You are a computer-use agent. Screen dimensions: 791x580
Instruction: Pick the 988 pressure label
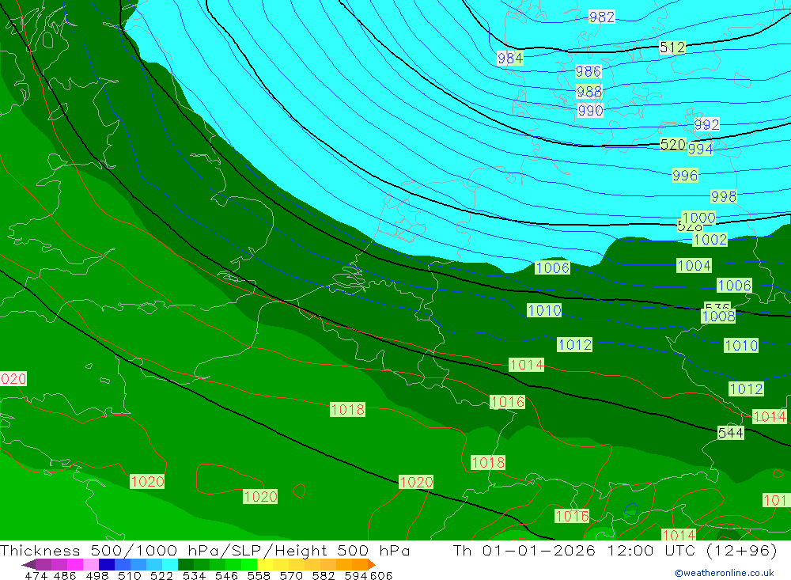point(589,91)
